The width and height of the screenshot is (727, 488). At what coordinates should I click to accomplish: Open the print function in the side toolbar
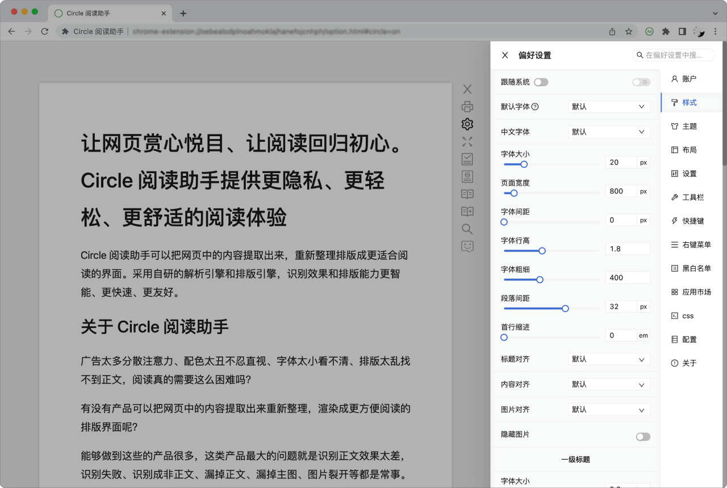tap(467, 106)
